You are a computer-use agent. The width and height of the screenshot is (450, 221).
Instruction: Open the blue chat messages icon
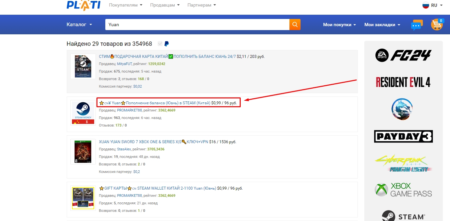tap(417, 25)
